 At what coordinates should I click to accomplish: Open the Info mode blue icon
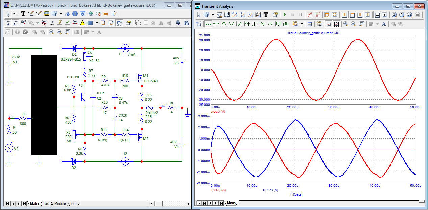tap(75, 14)
